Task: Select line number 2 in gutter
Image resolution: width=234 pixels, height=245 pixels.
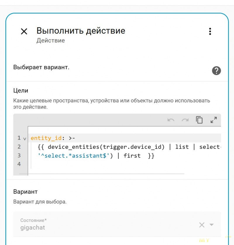Action: coord(19,147)
